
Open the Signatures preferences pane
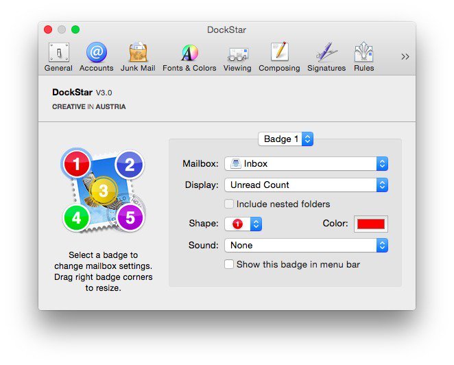[326, 57]
